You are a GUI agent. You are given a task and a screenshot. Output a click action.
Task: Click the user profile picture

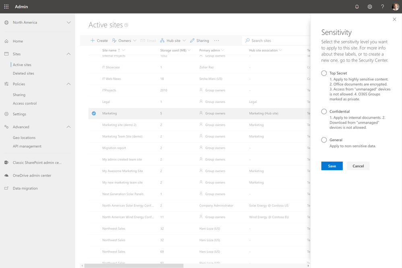[395, 7]
